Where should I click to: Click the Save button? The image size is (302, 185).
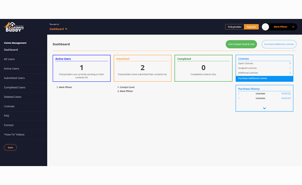pyautogui.click(x=10, y=147)
